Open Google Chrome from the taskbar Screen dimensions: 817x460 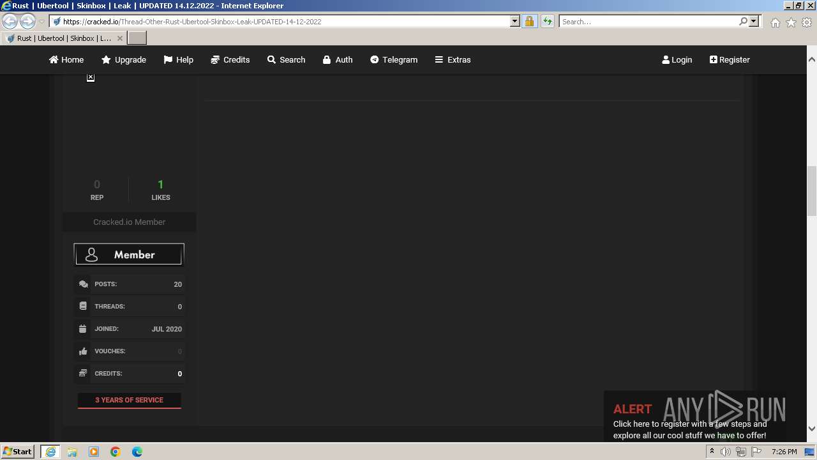pyautogui.click(x=116, y=452)
